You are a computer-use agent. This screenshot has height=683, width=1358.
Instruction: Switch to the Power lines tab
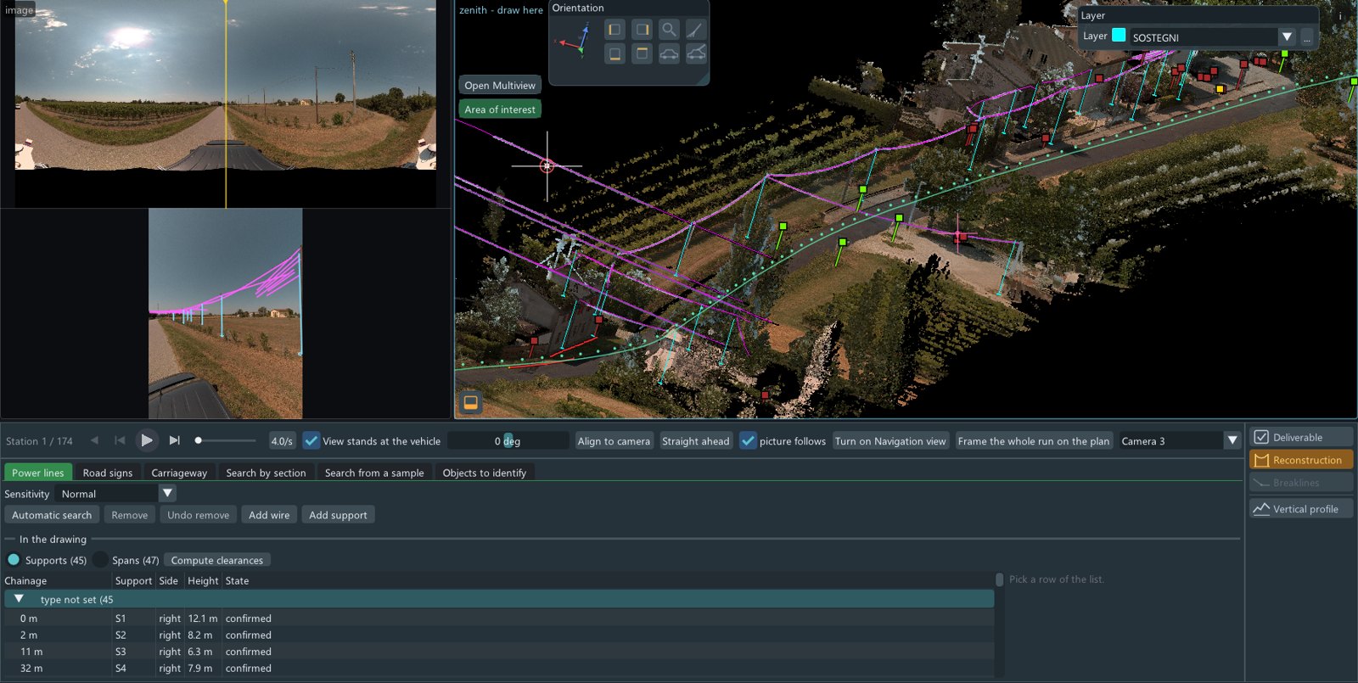[37, 473]
